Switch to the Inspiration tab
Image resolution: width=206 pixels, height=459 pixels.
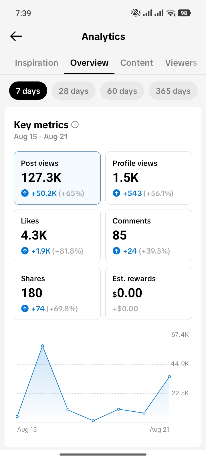coord(37,63)
